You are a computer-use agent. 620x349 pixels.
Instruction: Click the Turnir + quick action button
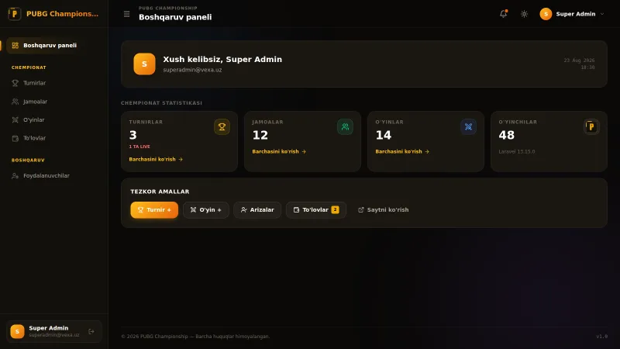pyautogui.click(x=154, y=210)
